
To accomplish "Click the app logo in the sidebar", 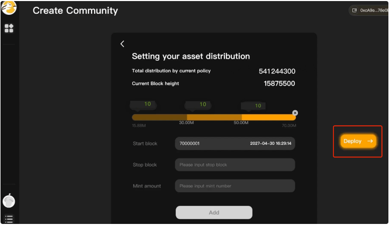I will click(x=9, y=8).
